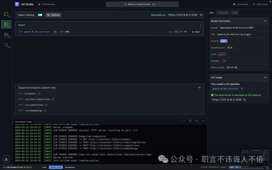
Task: Show help for POST /v1/completions endpoint
Action: 47,105
